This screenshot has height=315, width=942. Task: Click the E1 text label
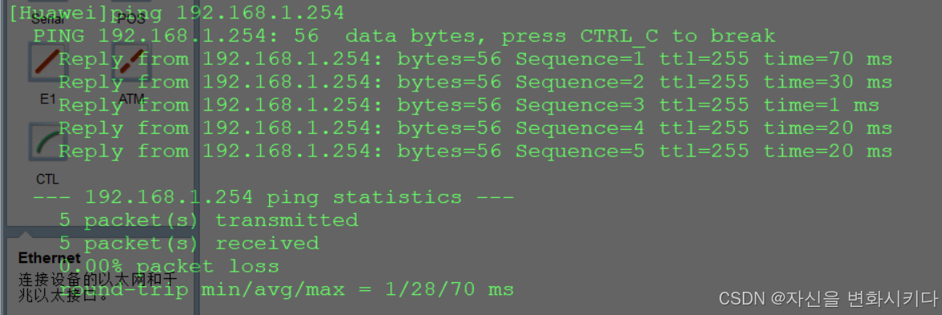coord(48,99)
